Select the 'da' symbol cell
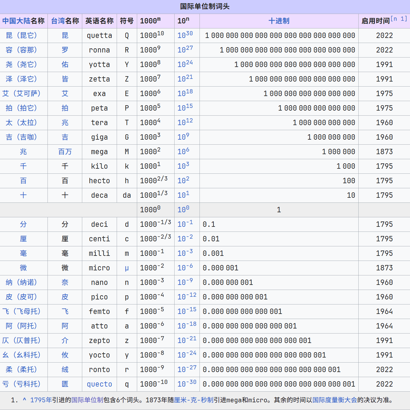 [127, 195]
